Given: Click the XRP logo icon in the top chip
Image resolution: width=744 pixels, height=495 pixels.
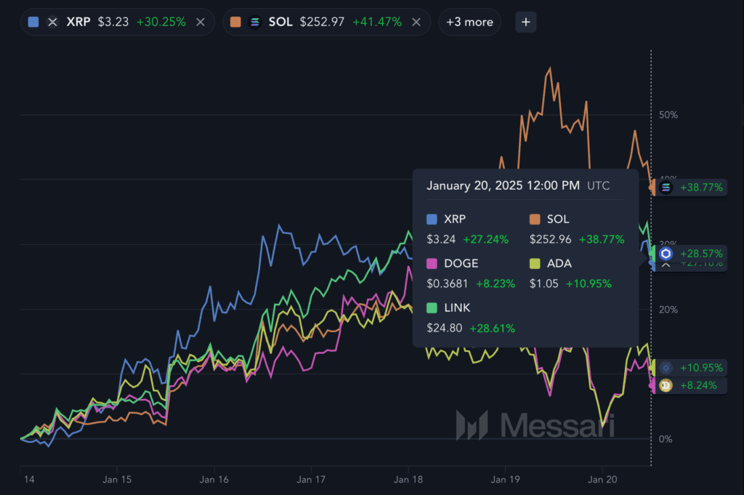Looking at the screenshot, I should coord(52,22).
